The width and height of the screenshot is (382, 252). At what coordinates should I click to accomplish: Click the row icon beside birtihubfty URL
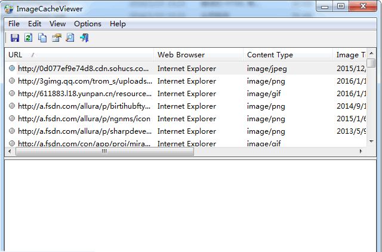(x=12, y=106)
